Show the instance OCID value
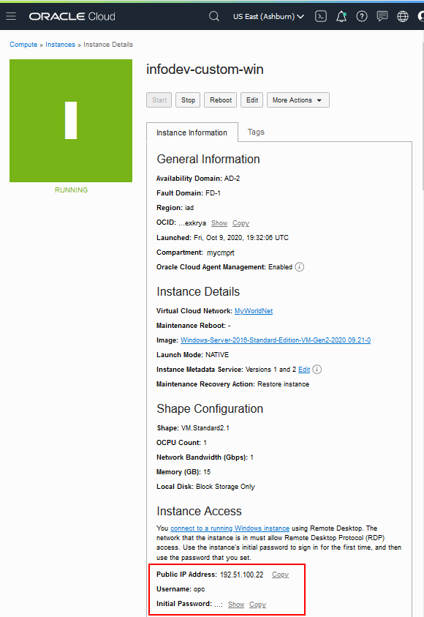The image size is (424, 617). [x=219, y=223]
